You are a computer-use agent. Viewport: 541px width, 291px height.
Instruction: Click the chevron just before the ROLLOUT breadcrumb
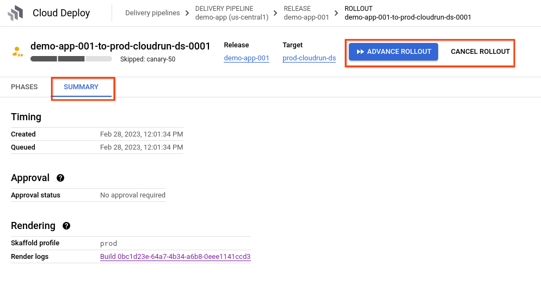[x=337, y=13]
